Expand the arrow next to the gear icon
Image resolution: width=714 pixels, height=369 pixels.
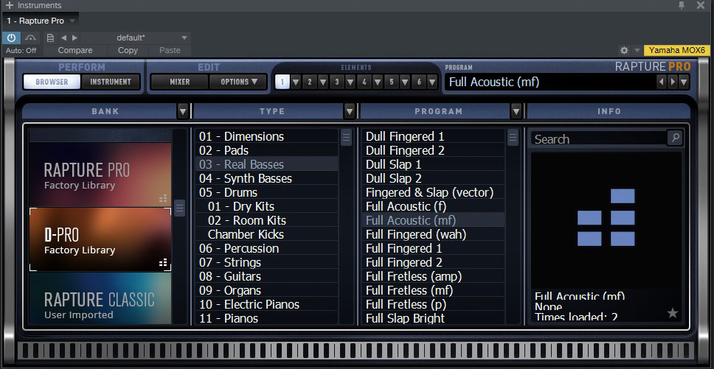click(x=637, y=50)
